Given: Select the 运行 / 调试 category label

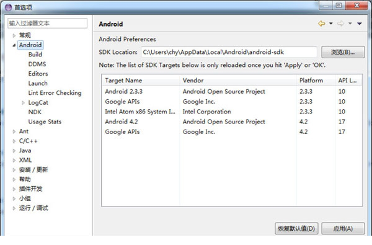Looking at the screenshot, I should [x=33, y=208].
